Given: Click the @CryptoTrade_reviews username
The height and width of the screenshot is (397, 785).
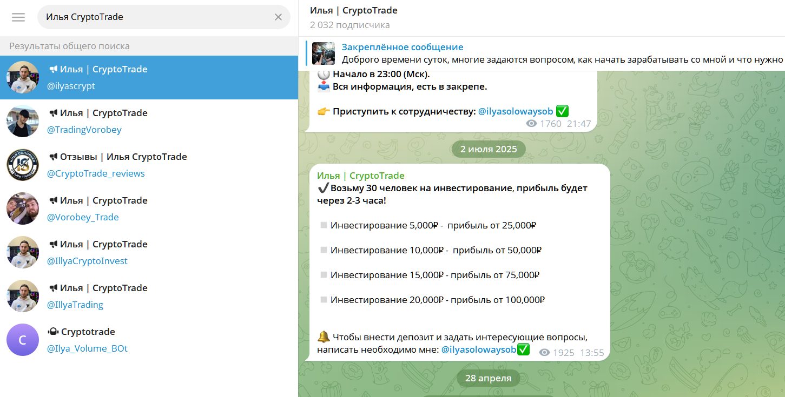Looking at the screenshot, I should pyautogui.click(x=96, y=173).
